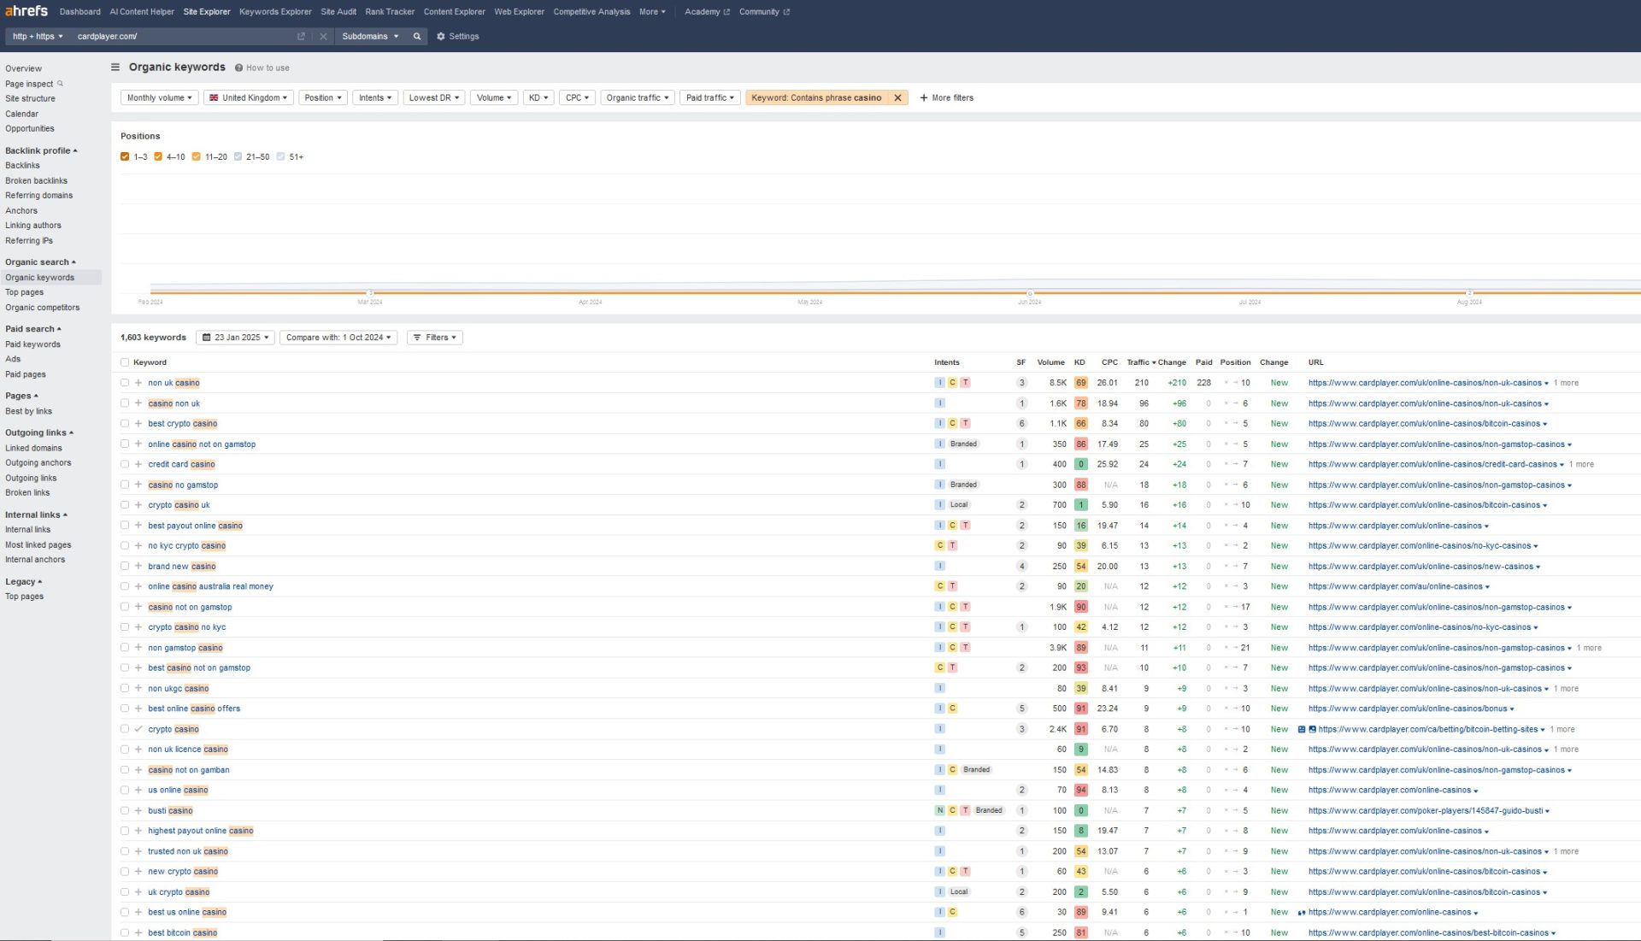Open cardplayer.com in new tab icon

point(301,36)
